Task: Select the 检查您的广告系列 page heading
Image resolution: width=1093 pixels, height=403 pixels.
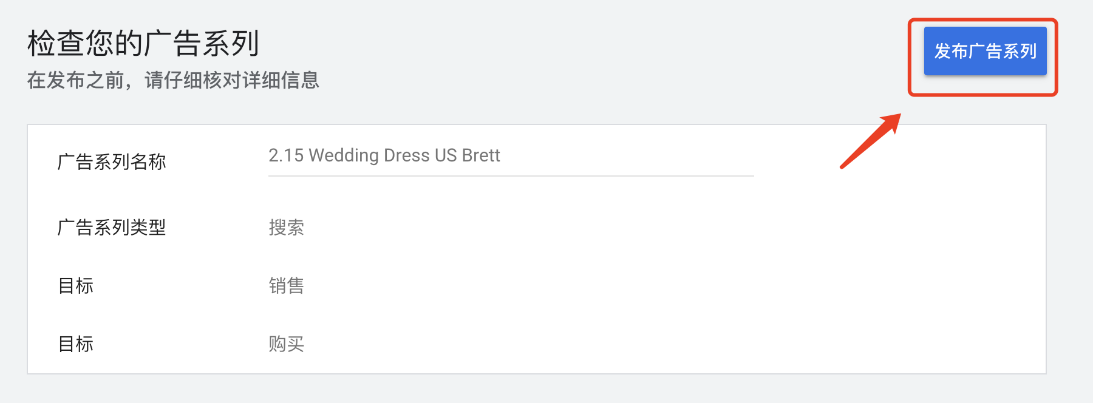Action: tap(143, 44)
